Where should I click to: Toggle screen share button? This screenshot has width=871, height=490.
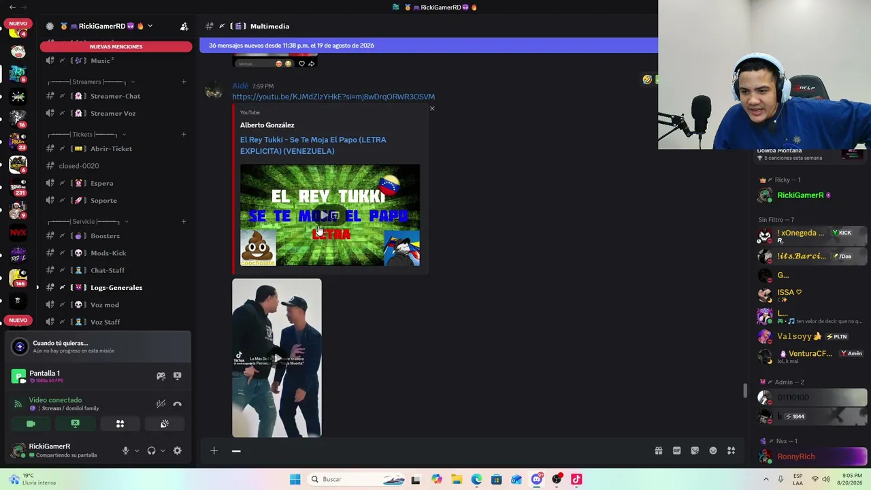tap(75, 424)
